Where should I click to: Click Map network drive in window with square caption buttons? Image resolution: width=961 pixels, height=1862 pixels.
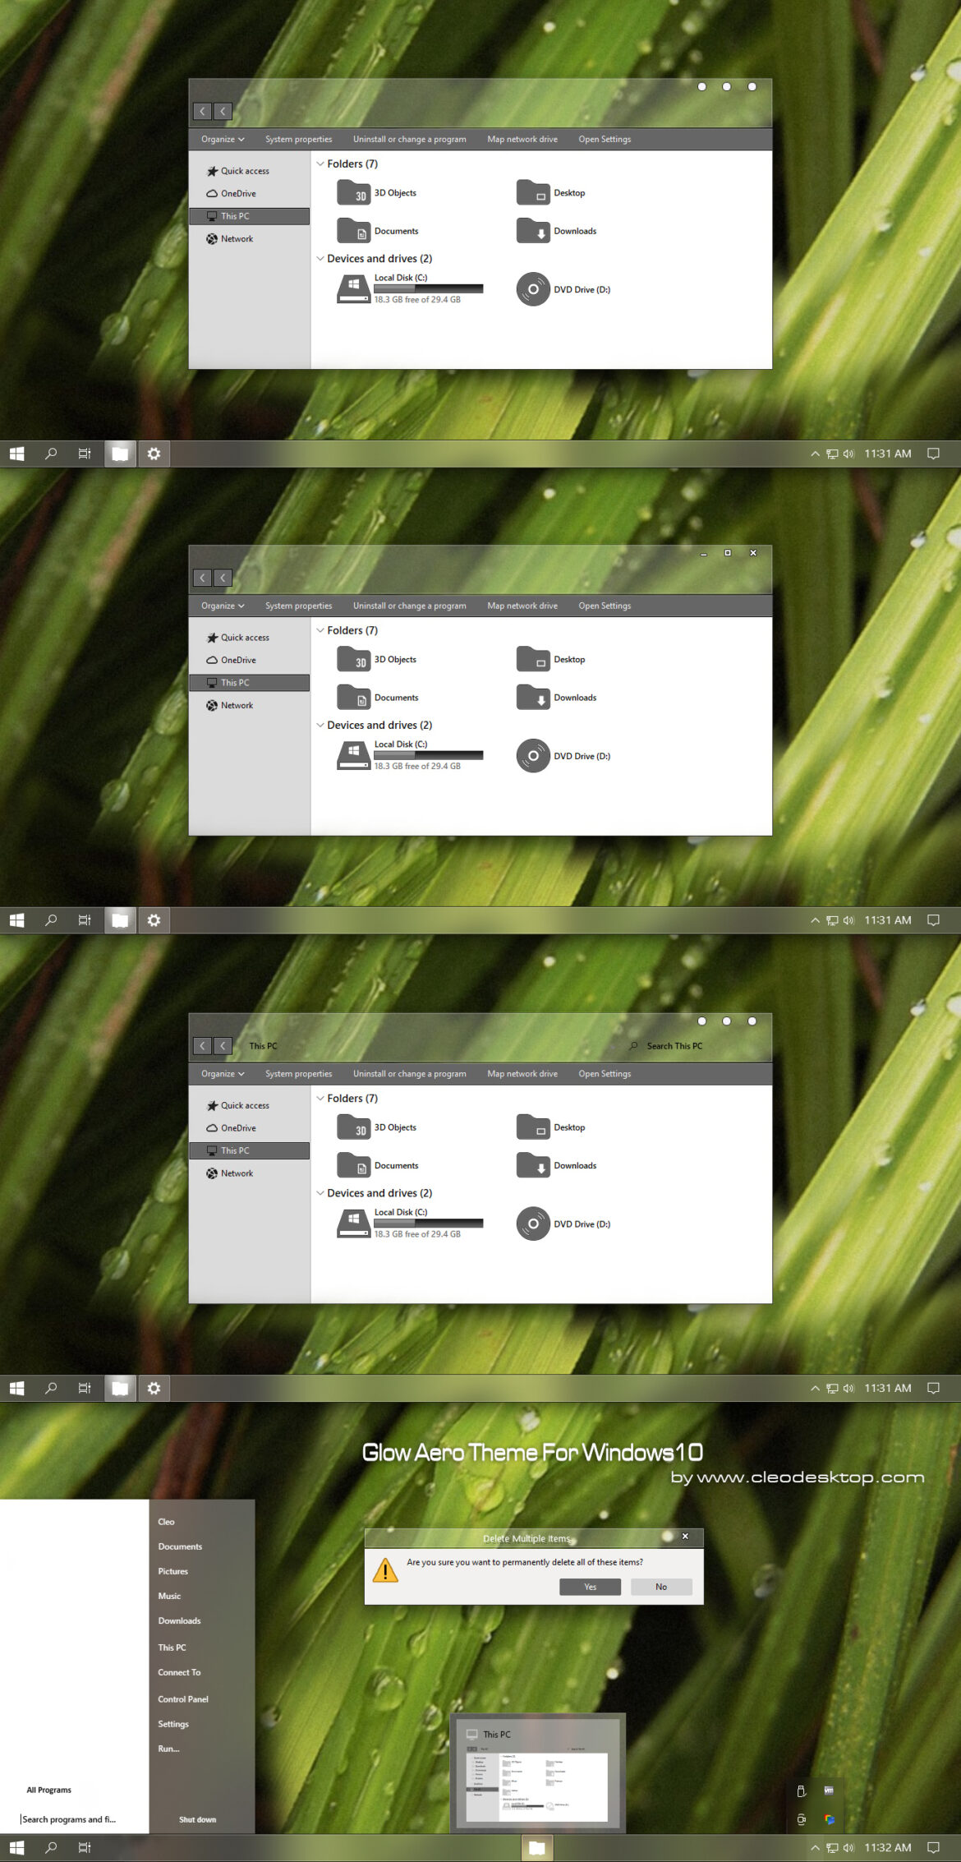[522, 606]
